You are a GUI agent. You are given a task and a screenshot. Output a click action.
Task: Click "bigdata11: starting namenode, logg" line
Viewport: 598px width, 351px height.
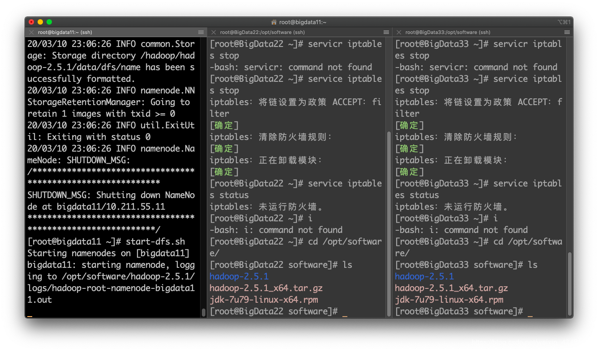click(x=111, y=265)
